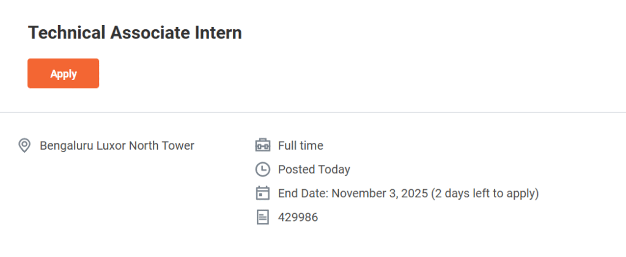Click the word "Technical" in the title
626x257 pixels.
(67, 33)
